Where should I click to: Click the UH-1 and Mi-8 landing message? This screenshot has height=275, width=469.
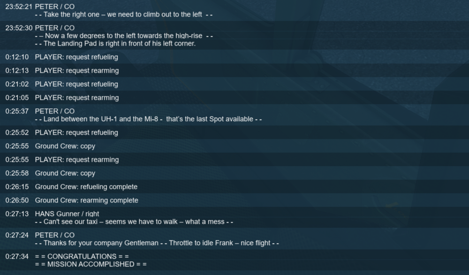(x=148, y=119)
